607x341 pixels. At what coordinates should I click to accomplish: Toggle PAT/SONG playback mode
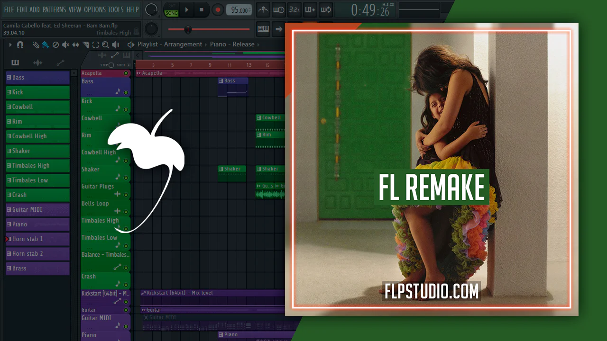click(171, 10)
